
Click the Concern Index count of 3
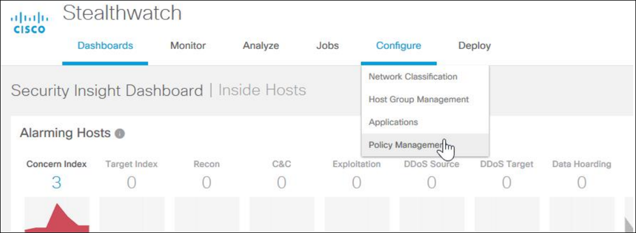(x=57, y=183)
